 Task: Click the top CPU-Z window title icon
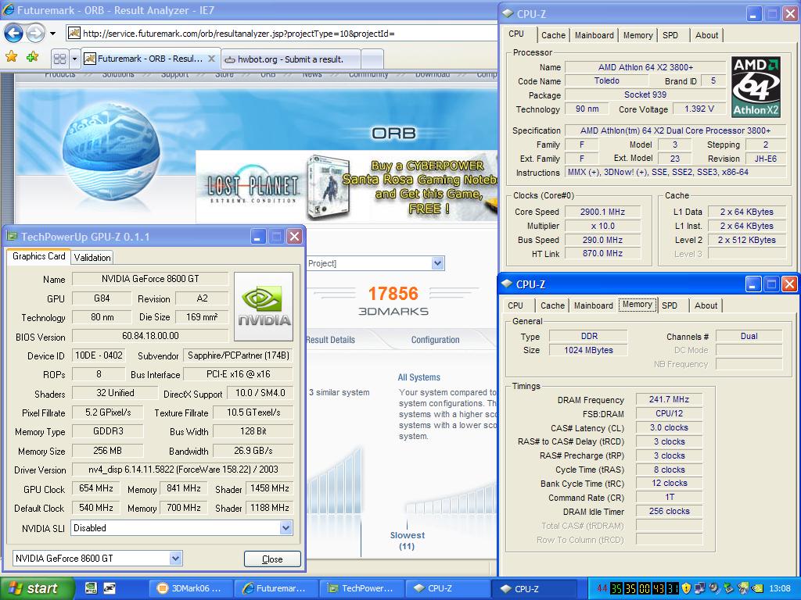point(508,14)
